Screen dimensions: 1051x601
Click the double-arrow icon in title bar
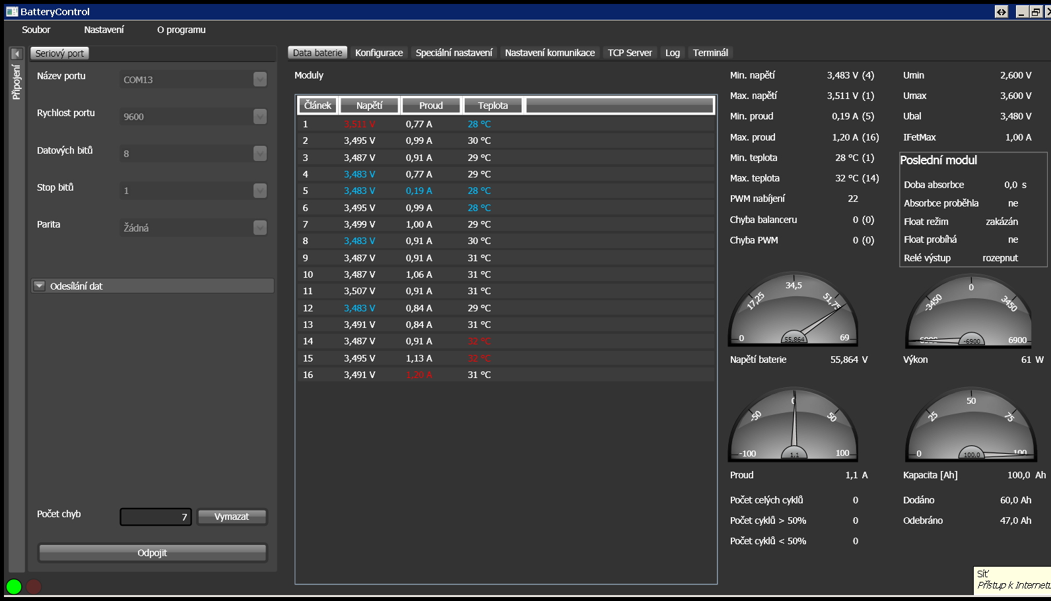1001,12
